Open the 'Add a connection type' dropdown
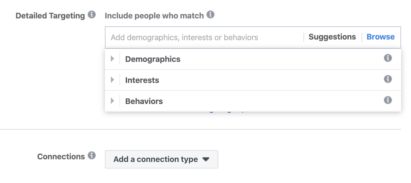The width and height of the screenshot is (411, 183). pos(162,159)
